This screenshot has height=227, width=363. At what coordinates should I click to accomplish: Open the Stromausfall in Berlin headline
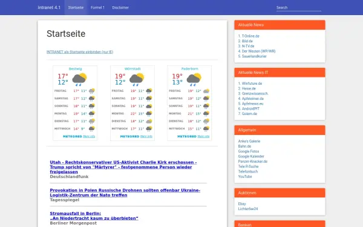tap(94, 216)
